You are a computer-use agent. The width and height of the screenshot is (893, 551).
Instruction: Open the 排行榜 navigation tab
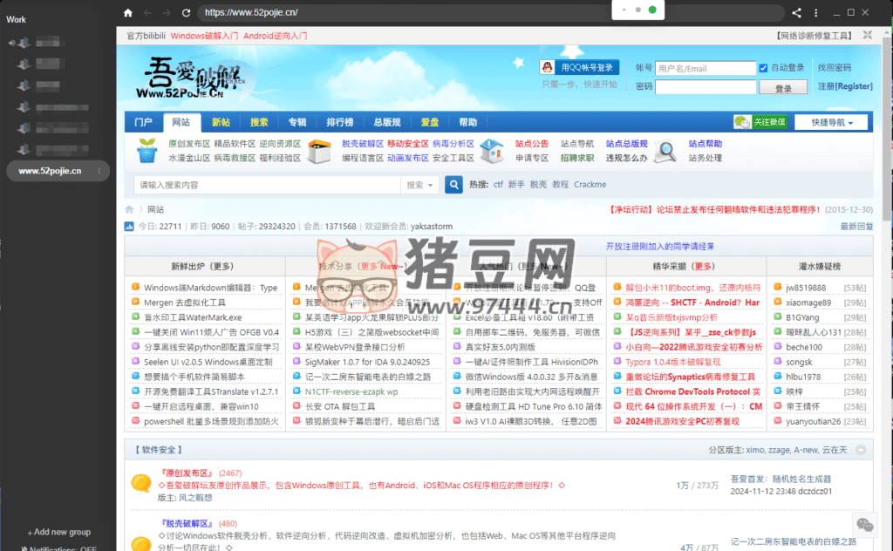point(339,122)
